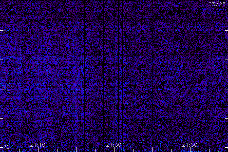This screenshot has width=228, height=152.
Task: Click the 40 frequency axis label
Action: (x=6, y=89)
